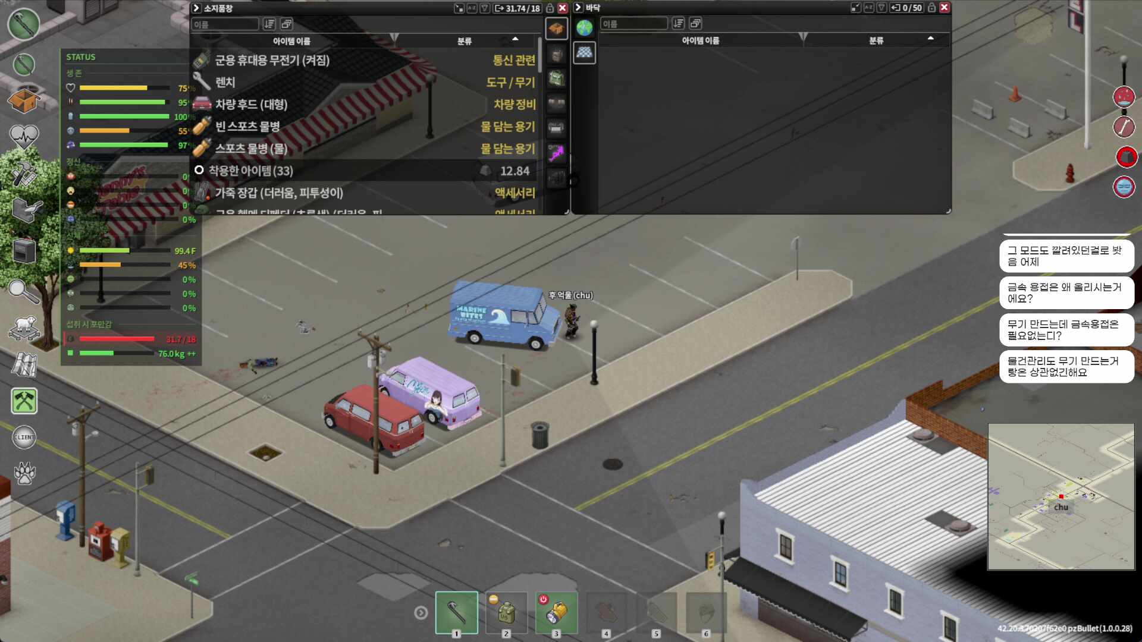The height and width of the screenshot is (642, 1142).
Task: Collapse the 바닥 floor panel
Action: click(x=578, y=8)
